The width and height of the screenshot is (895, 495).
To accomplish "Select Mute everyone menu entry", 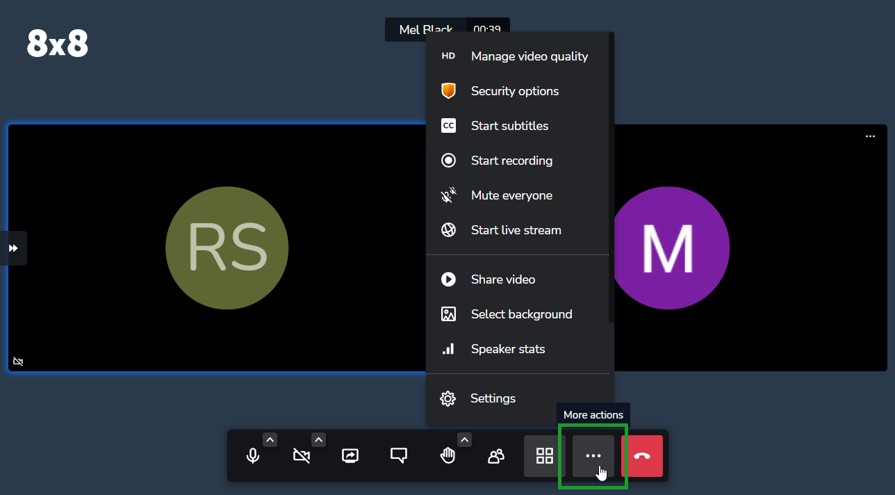I will (x=518, y=195).
